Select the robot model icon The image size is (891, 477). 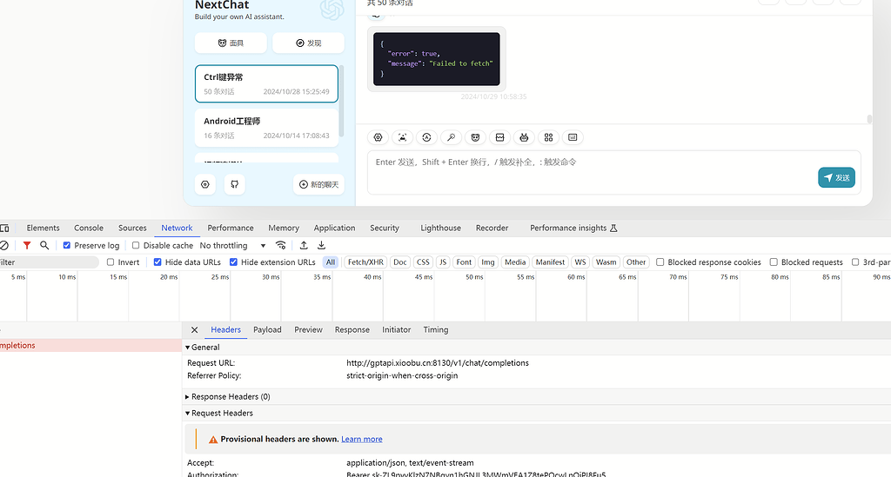[x=524, y=137]
